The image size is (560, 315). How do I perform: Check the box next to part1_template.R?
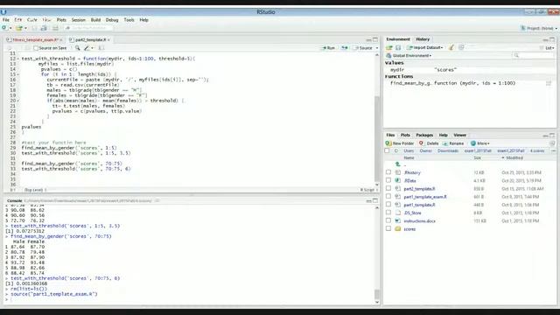[388, 205]
